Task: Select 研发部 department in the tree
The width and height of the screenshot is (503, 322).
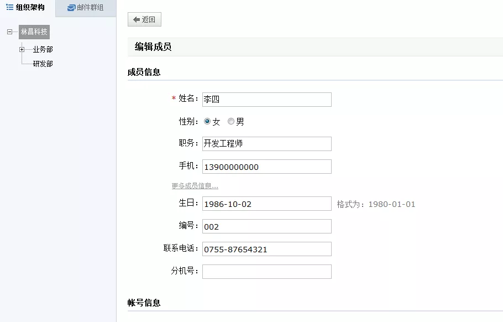Action: 43,64
